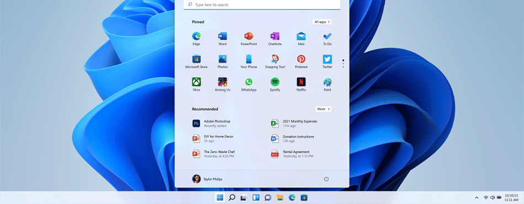Click the pinned apps page indicator dots

[343, 63]
